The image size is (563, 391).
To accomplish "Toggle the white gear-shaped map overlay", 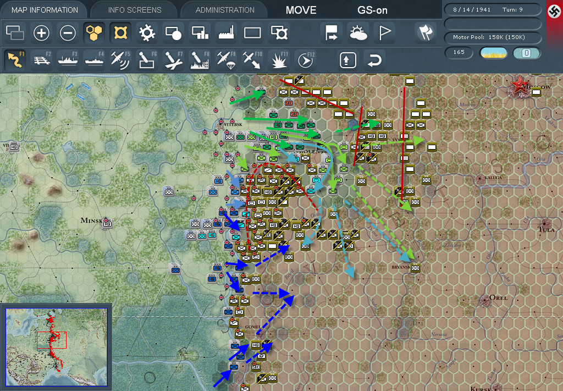I will point(147,33).
